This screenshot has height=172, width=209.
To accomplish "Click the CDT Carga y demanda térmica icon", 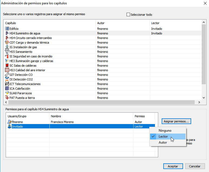I will (x=7, y=43).
